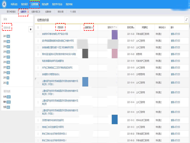Click the 2021 year count badge
This screenshot has width=190, height=143.
pos(8,36)
